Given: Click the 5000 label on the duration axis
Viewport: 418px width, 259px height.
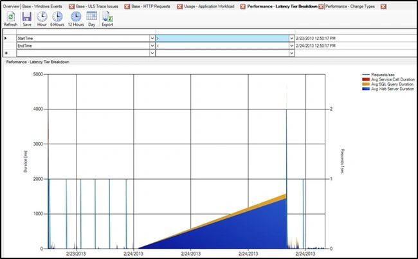Looking at the screenshot, I should 38,74.
